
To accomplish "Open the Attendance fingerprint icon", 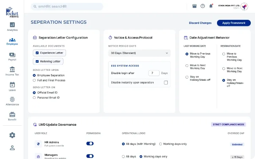I will [12, 100].
